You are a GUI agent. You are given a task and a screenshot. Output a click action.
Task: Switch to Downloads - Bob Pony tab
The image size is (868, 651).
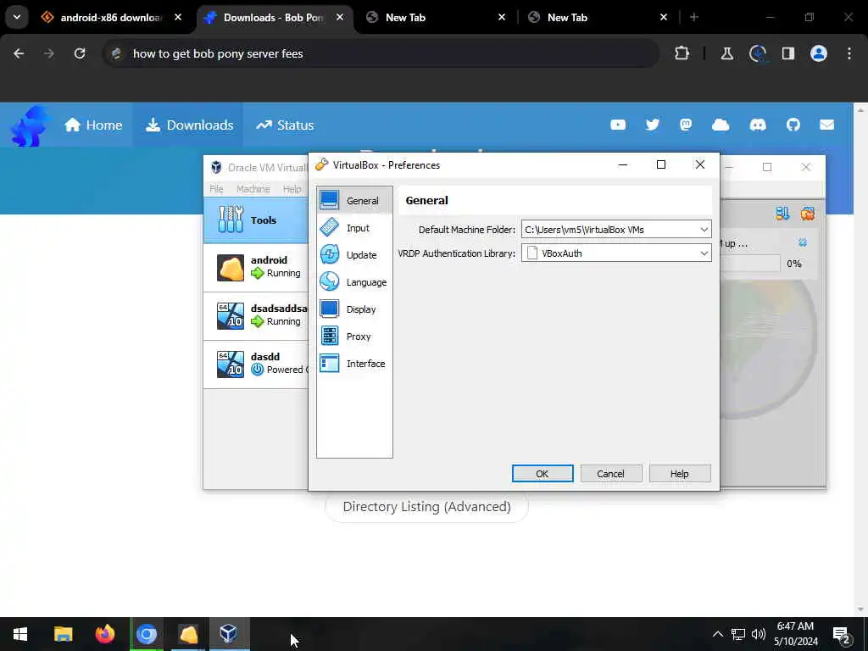[x=274, y=18]
